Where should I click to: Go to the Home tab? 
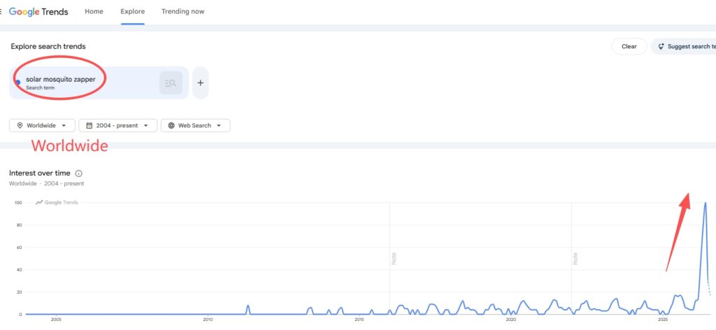coord(94,11)
